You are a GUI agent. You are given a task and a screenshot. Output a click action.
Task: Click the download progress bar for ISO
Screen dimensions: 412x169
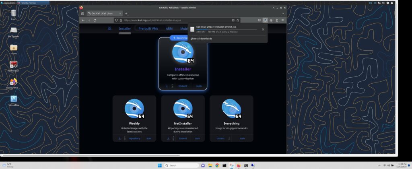tap(226, 29)
